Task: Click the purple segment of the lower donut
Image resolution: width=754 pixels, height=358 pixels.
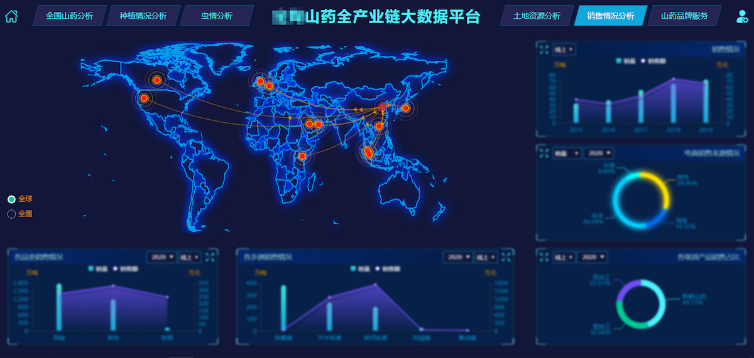Action: tap(623, 288)
